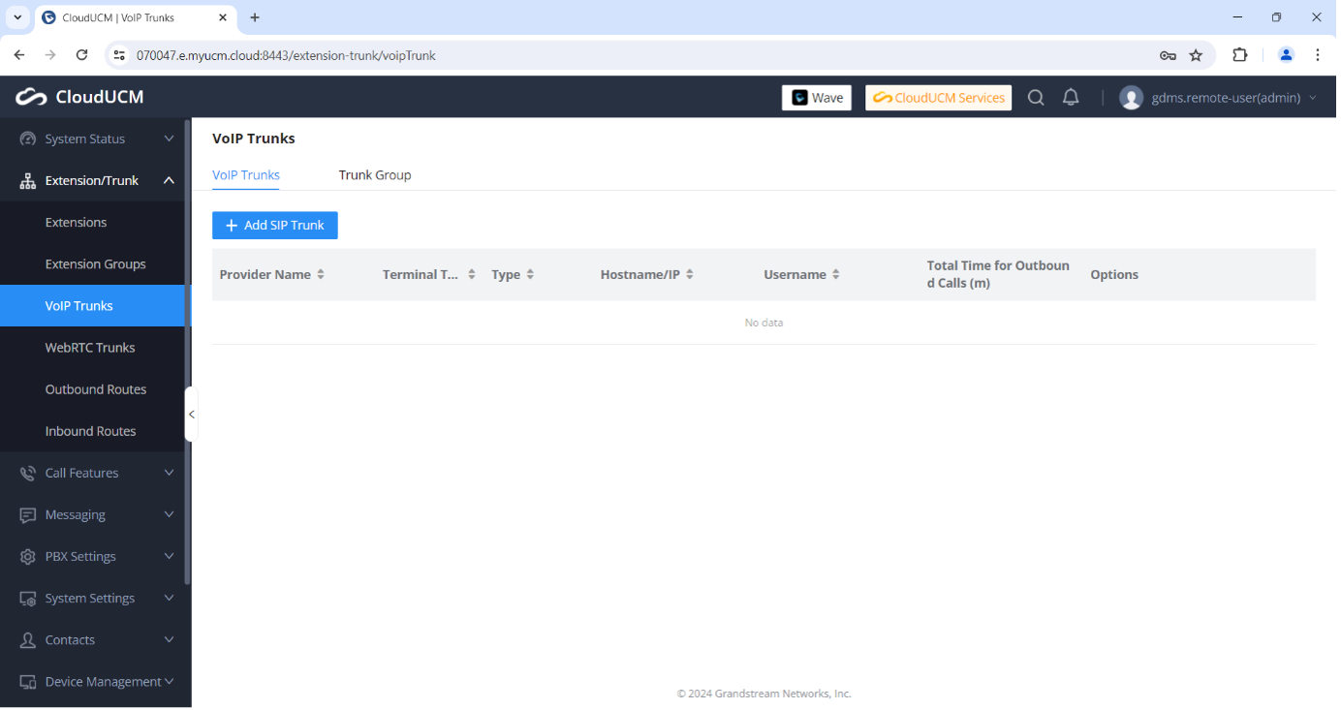Expand the Call Features section
Viewport: 1341px width, 710px height.
coord(95,473)
